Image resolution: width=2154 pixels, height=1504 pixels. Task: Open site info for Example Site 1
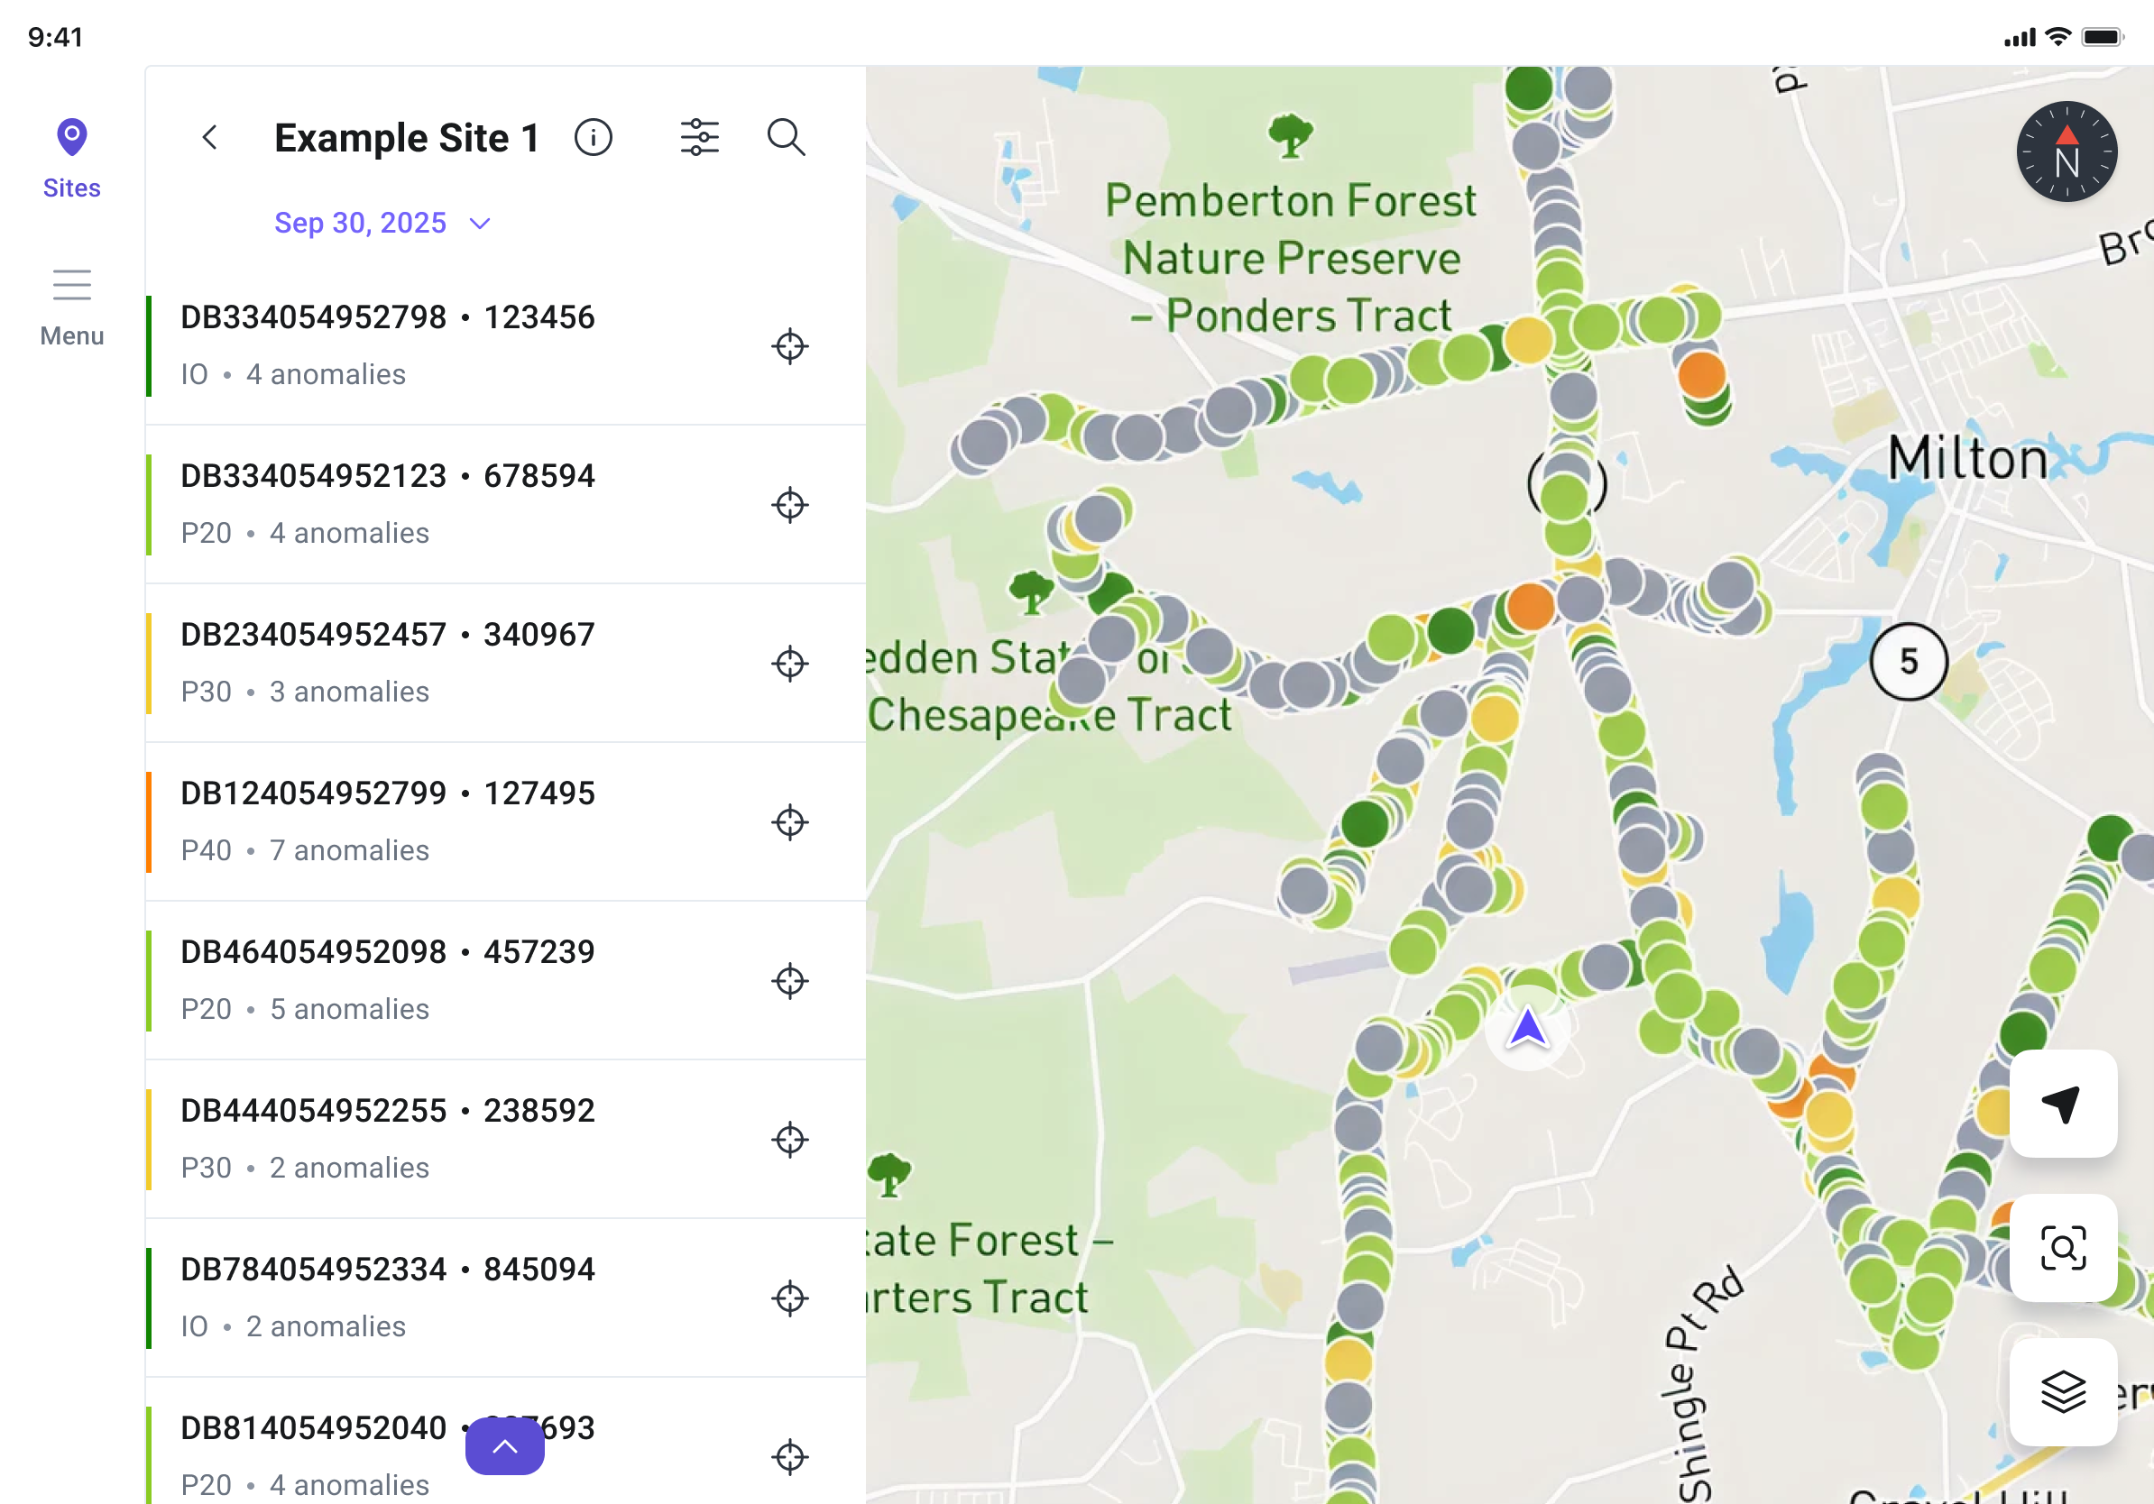tap(593, 138)
